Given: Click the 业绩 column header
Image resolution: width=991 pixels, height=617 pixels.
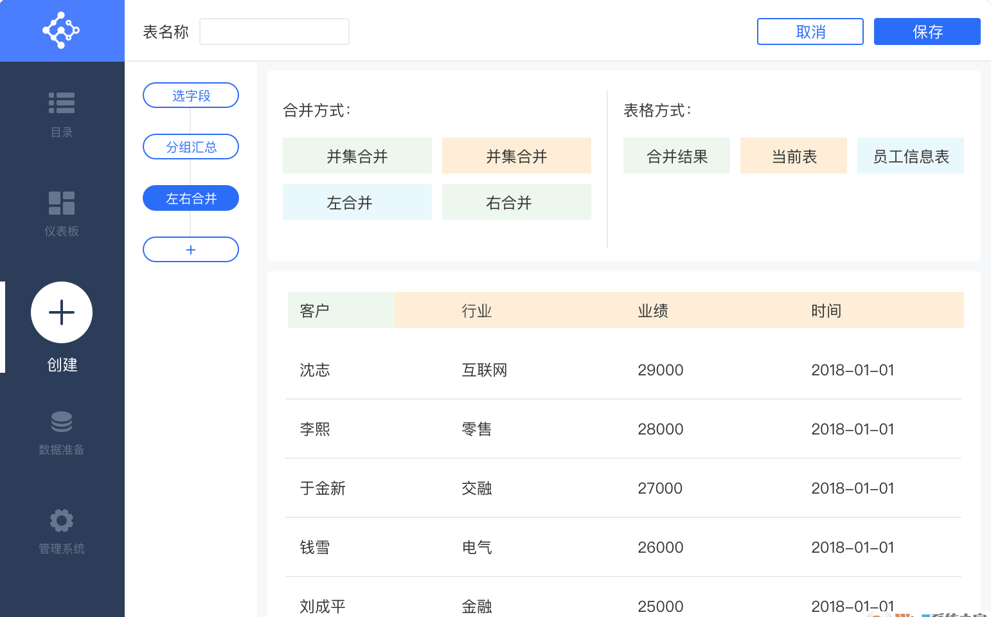Looking at the screenshot, I should tap(653, 311).
